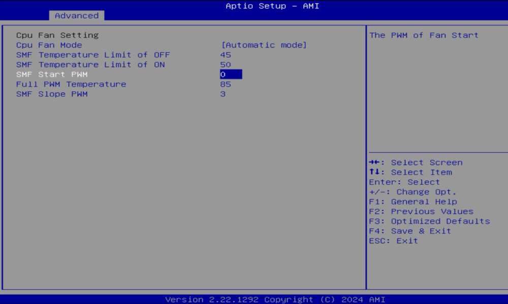Click the Full PWM Temperature value 85
Screen dimensions: 508x304
tap(226, 84)
